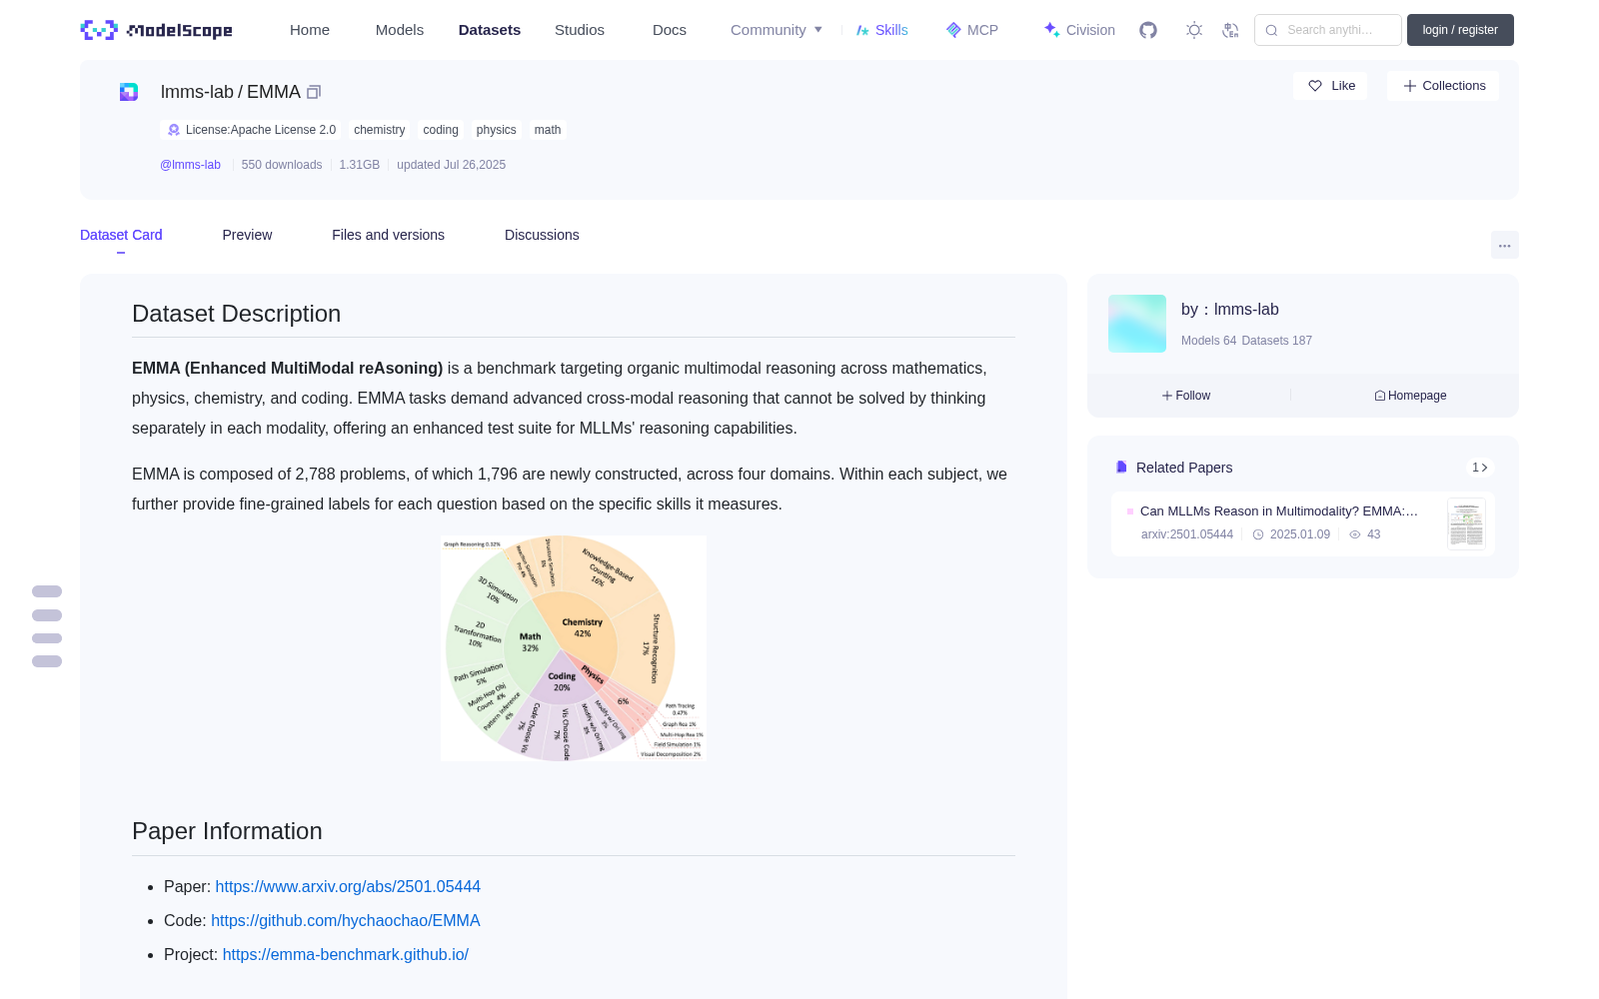Expand Related Papers count arrow

pyautogui.click(x=1480, y=468)
